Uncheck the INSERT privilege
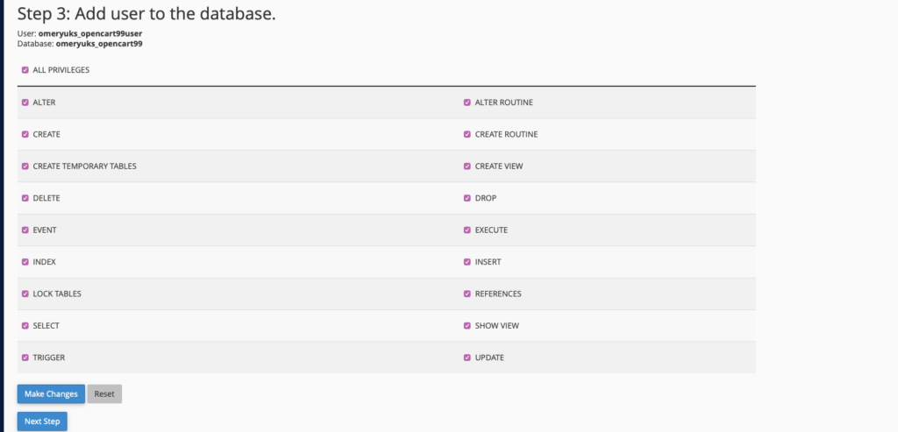898x432 pixels. [x=467, y=262]
